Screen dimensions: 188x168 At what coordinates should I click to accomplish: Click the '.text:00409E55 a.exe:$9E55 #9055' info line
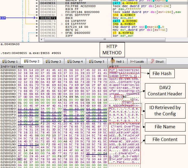click(31, 53)
